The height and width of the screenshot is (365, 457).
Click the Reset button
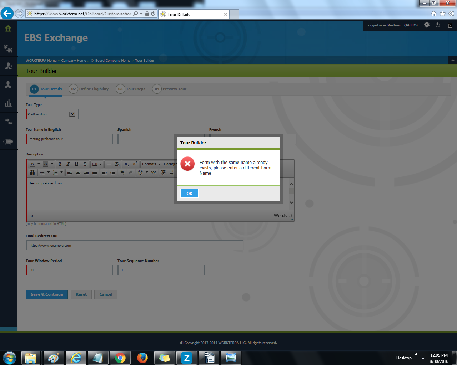81,294
